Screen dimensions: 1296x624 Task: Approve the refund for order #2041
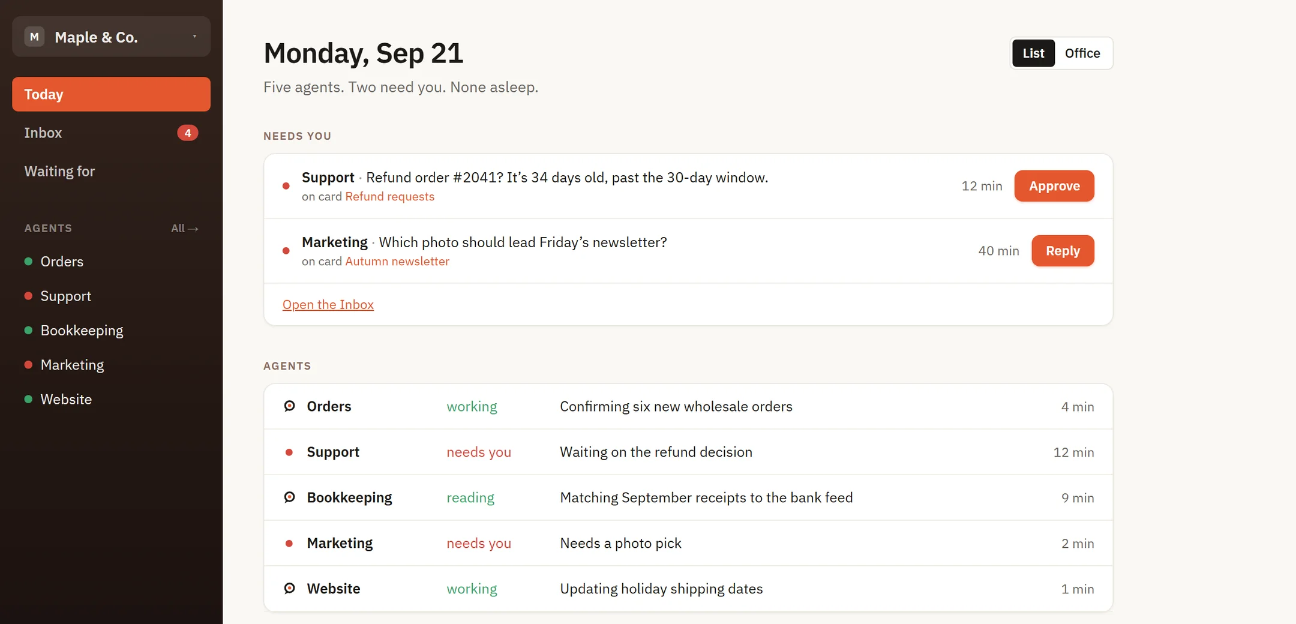[x=1054, y=186]
